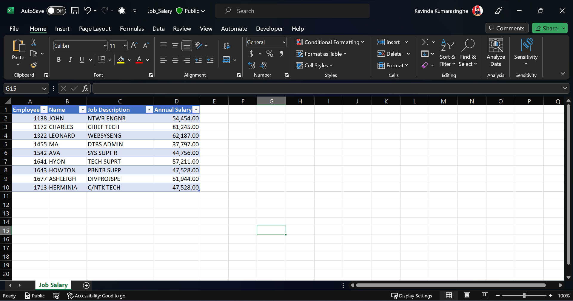Open the Developer tab
This screenshot has width=573, height=301.
tap(269, 29)
